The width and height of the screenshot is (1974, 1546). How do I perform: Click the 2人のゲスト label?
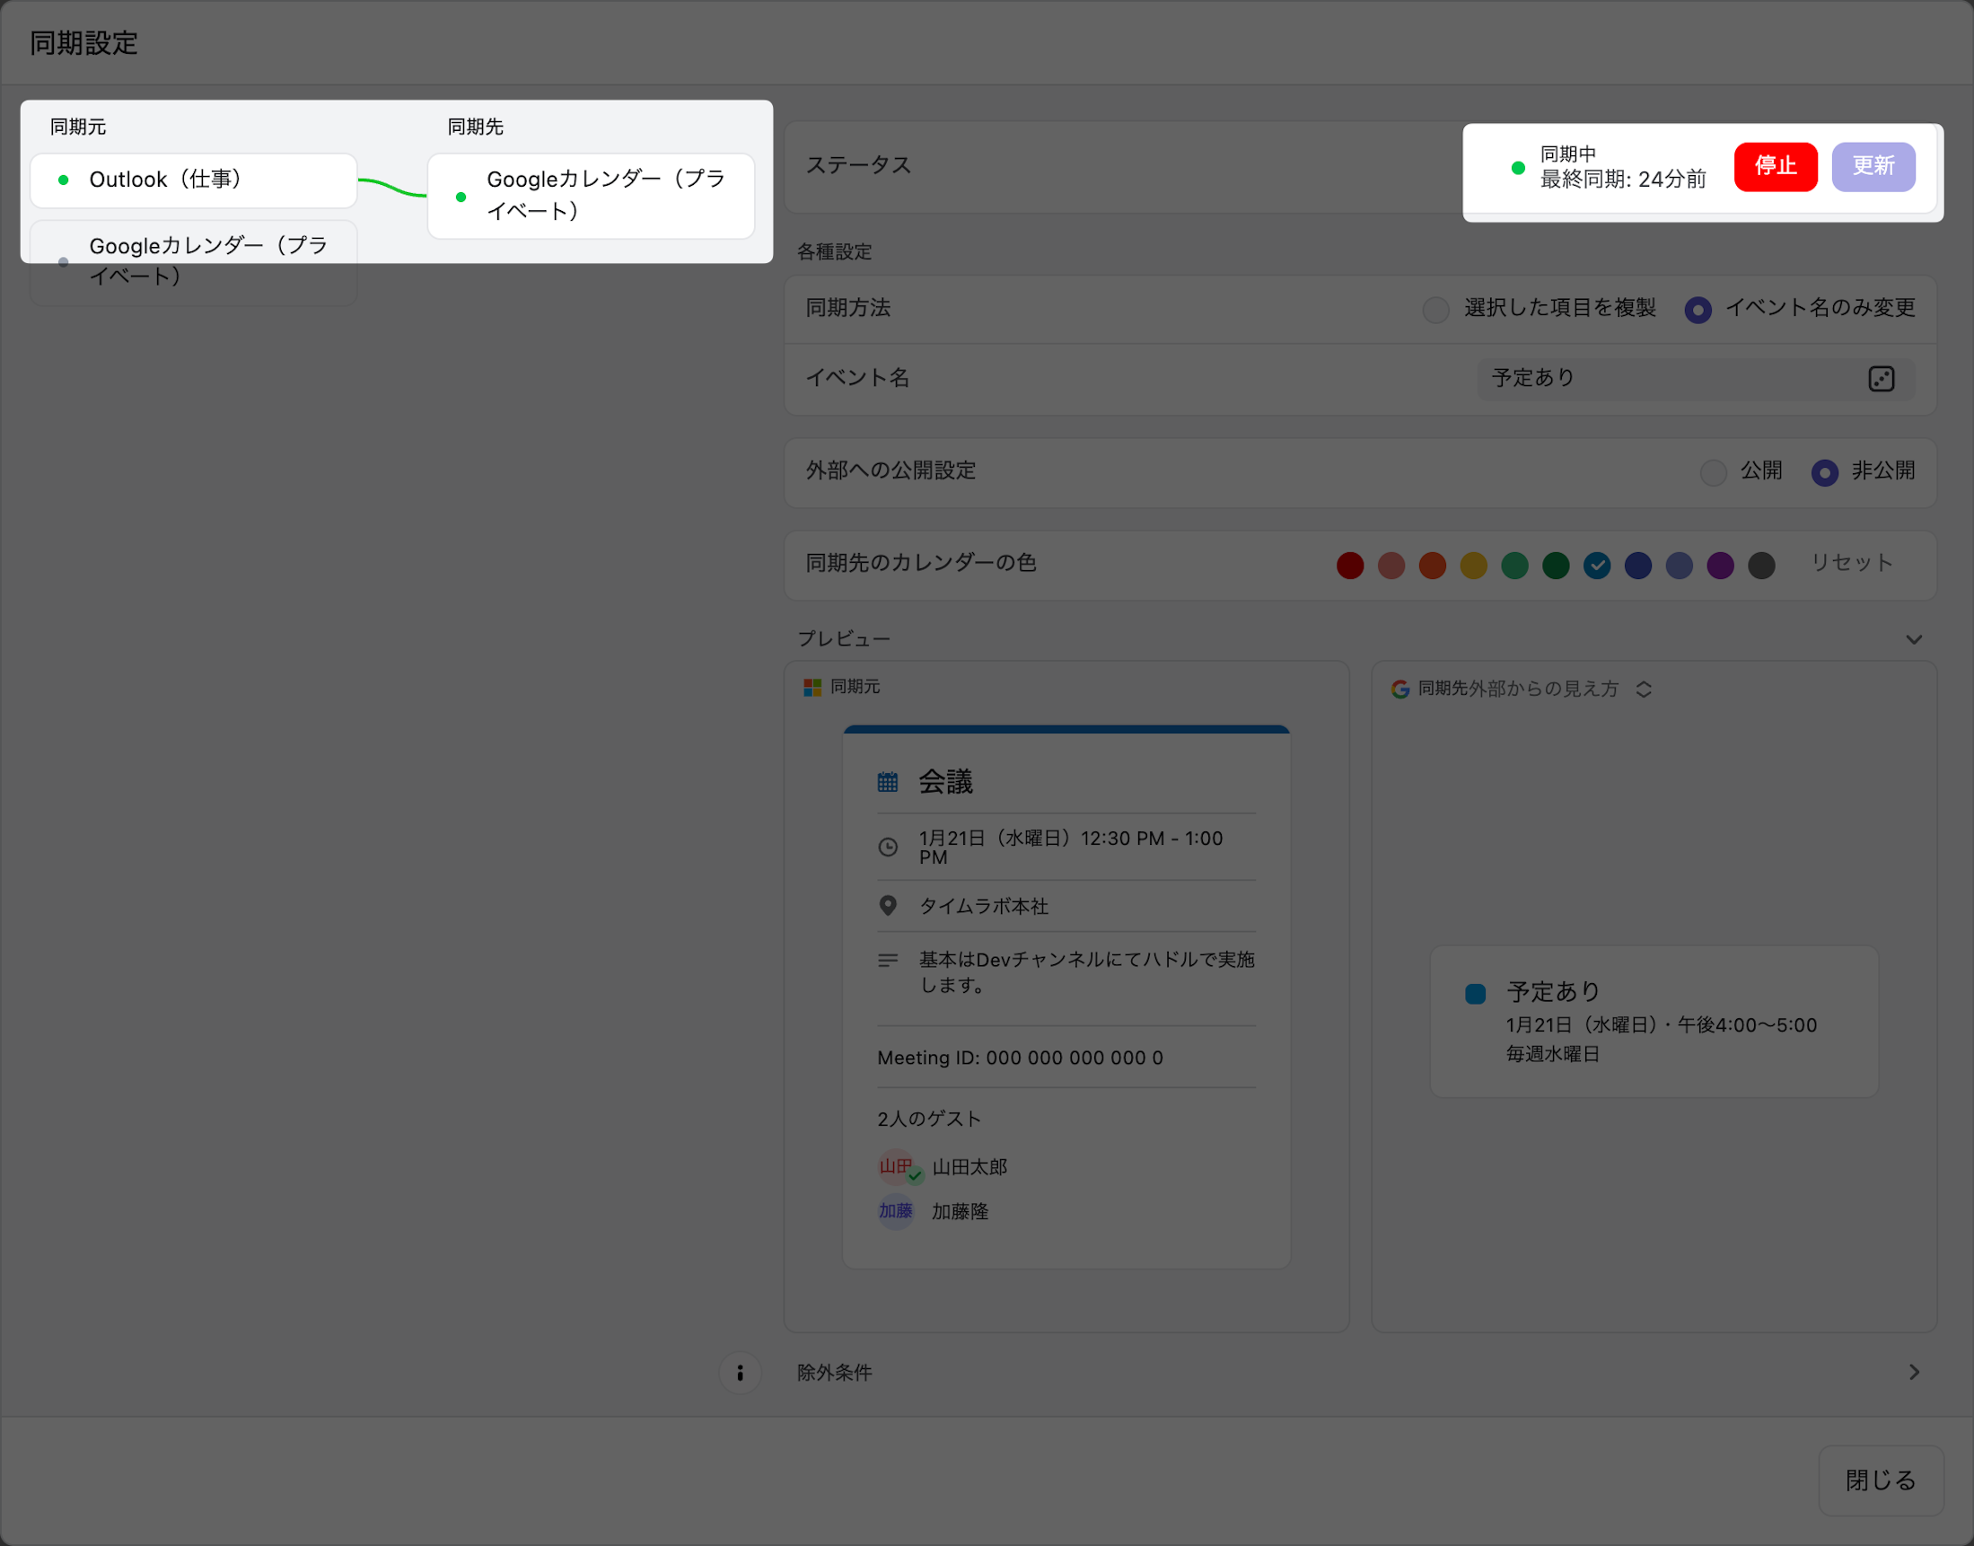928,1119
